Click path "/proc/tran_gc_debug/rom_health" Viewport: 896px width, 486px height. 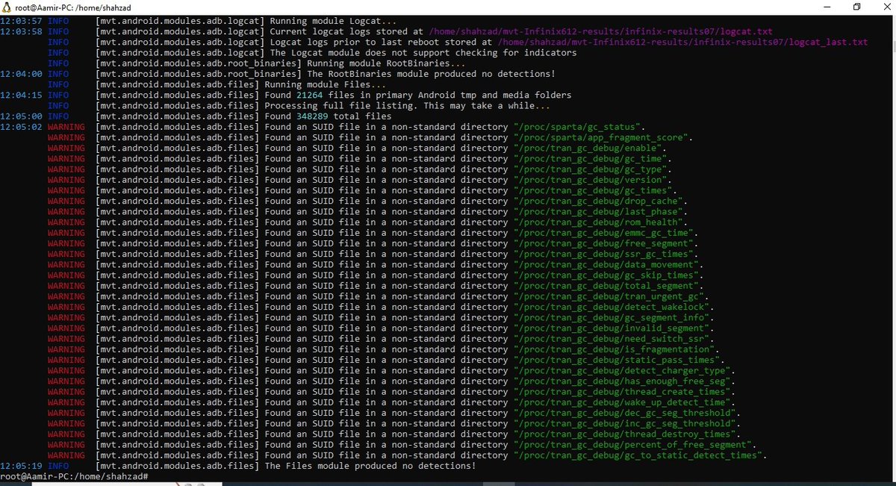tap(600, 222)
